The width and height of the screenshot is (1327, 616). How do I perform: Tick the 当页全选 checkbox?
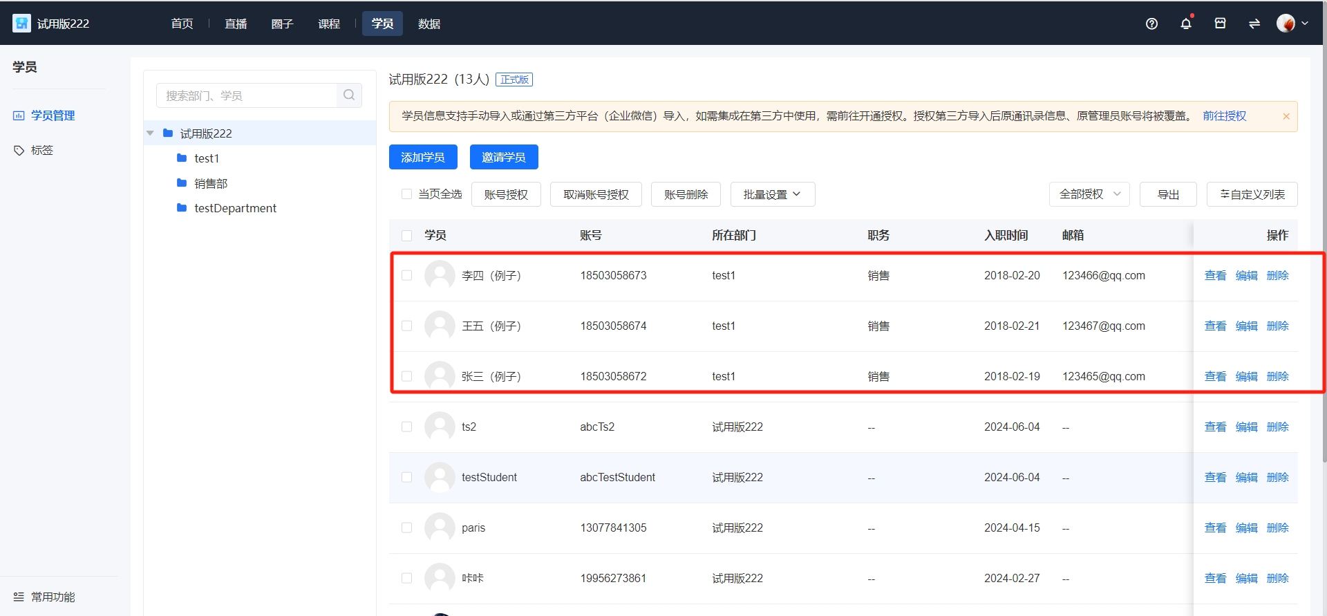pos(406,194)
